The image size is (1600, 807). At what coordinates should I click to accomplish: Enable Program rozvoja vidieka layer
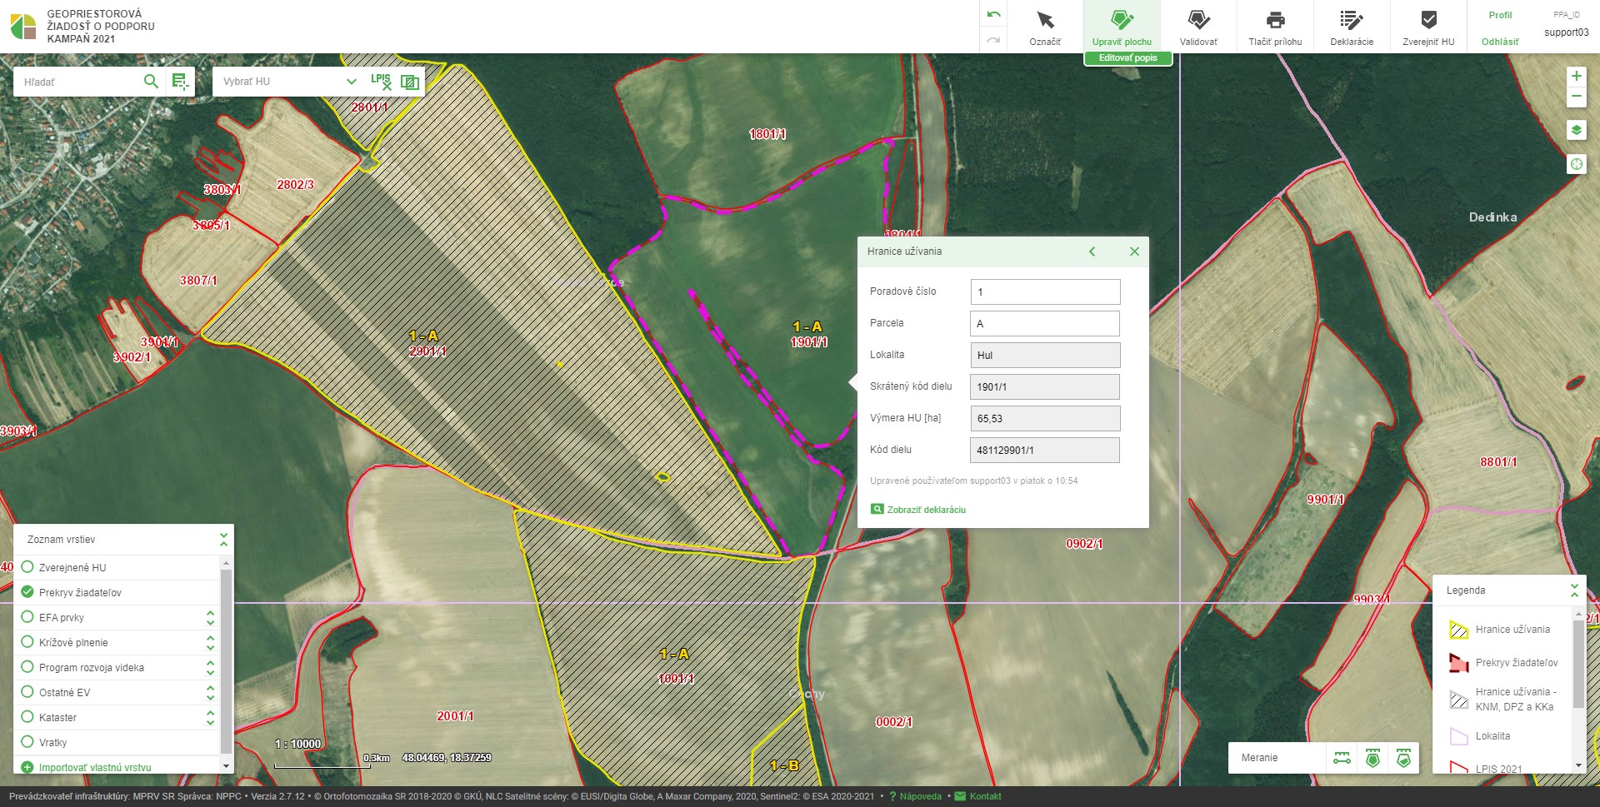(x=27, y=667)
